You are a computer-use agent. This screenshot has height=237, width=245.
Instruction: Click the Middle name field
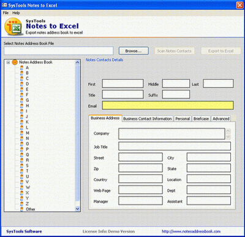point(176,84)
